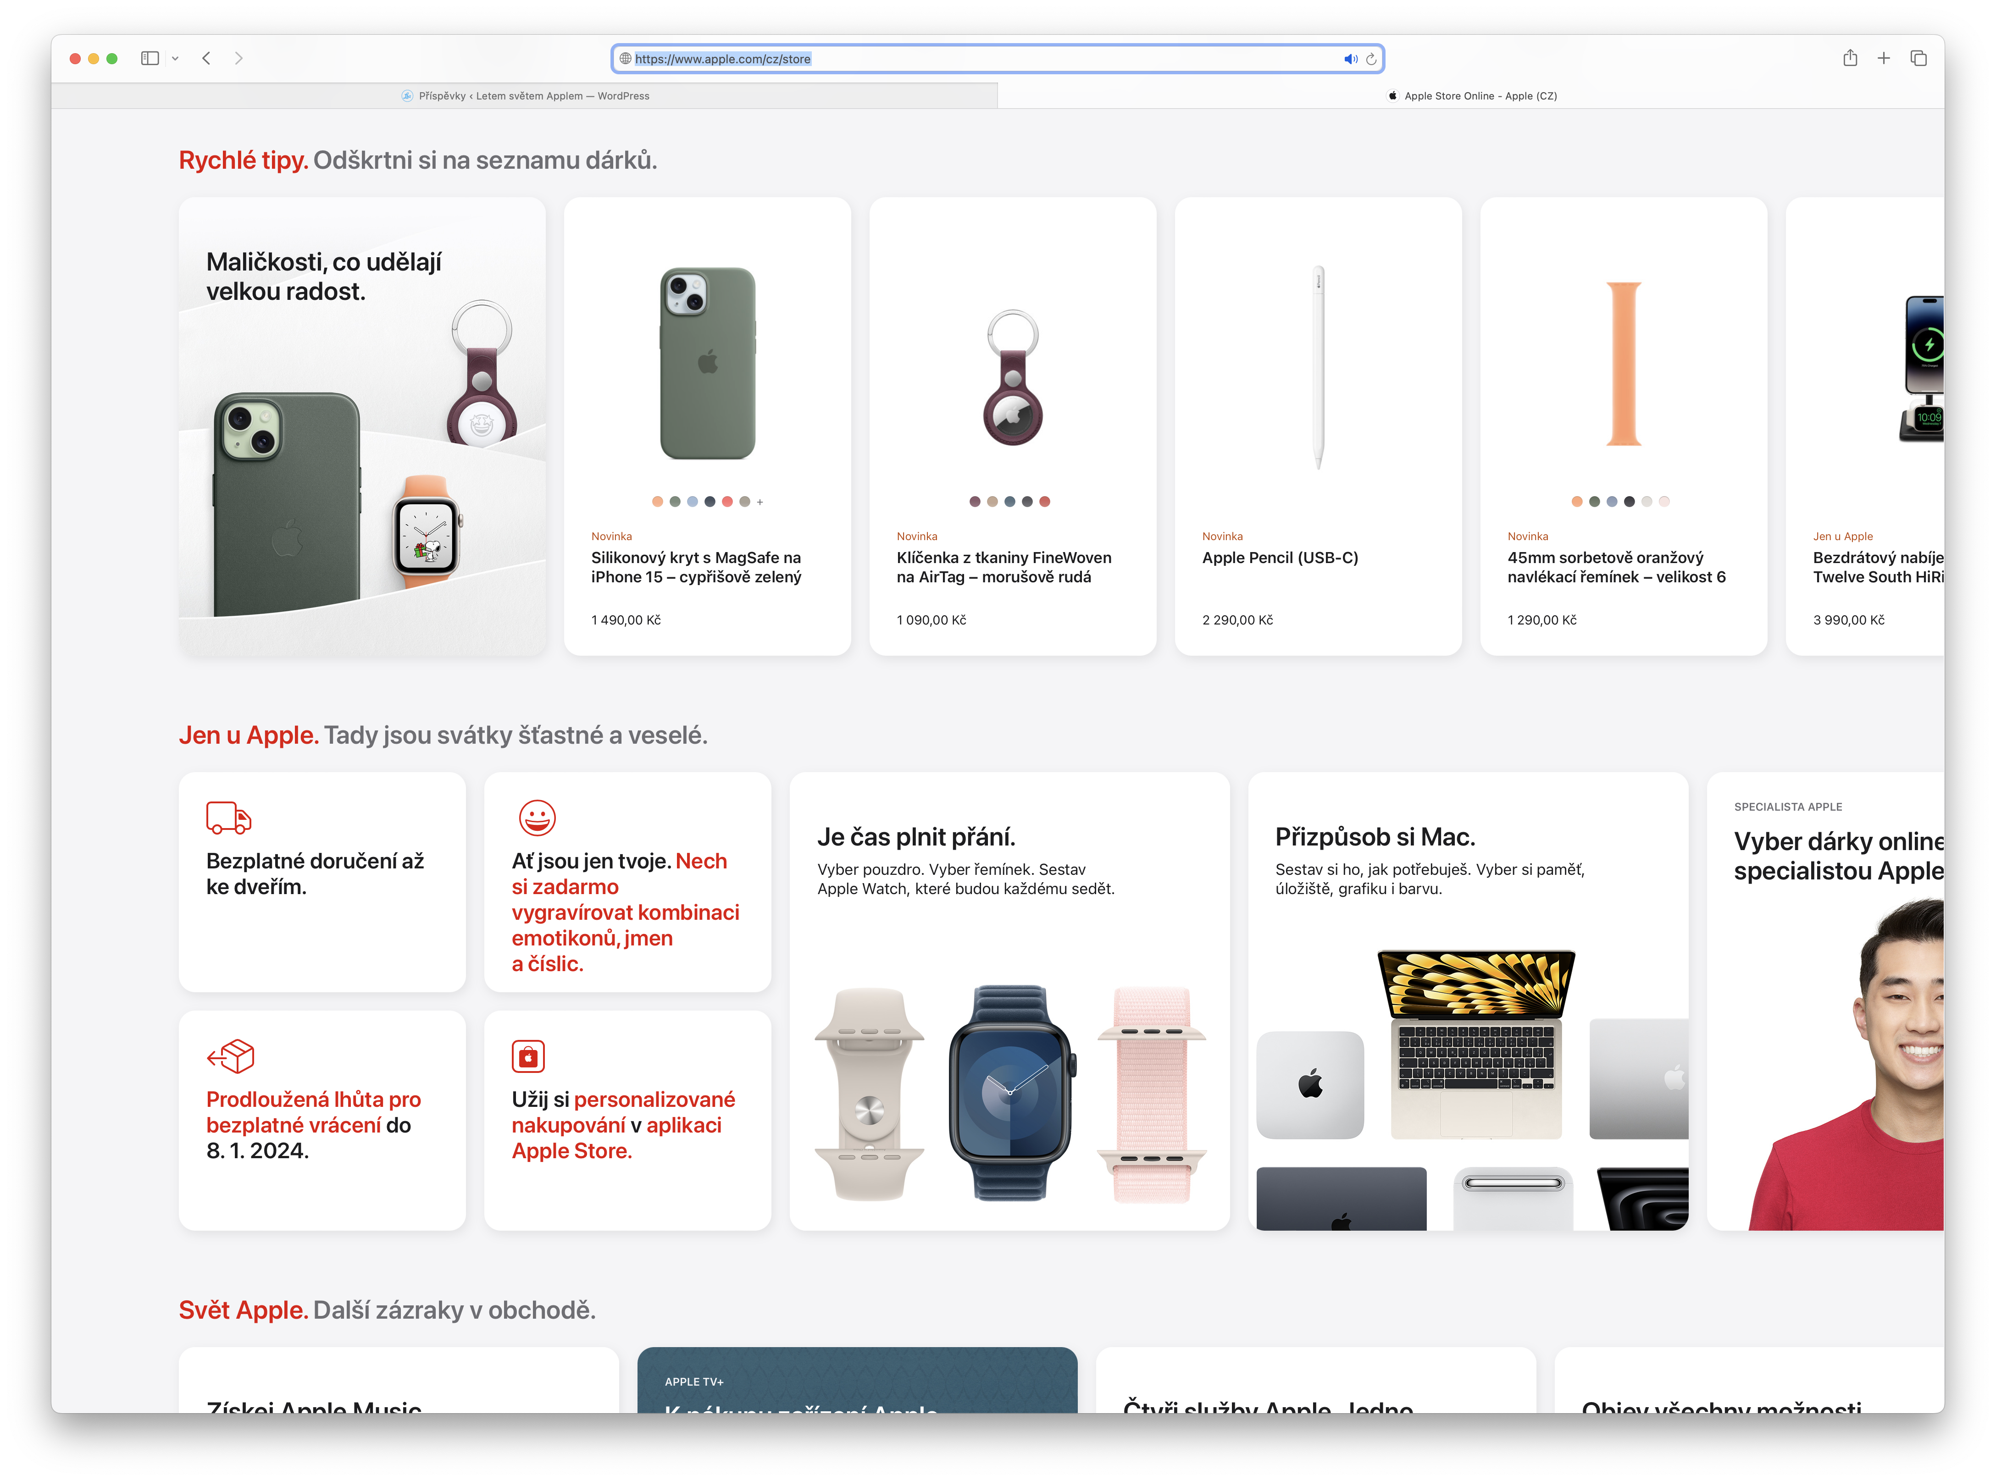Open the Apple Pencil (USB-C) product link
The height and width of the screenshot is (1481, 1996).
pyautogui.click(x=1280, y=558)
